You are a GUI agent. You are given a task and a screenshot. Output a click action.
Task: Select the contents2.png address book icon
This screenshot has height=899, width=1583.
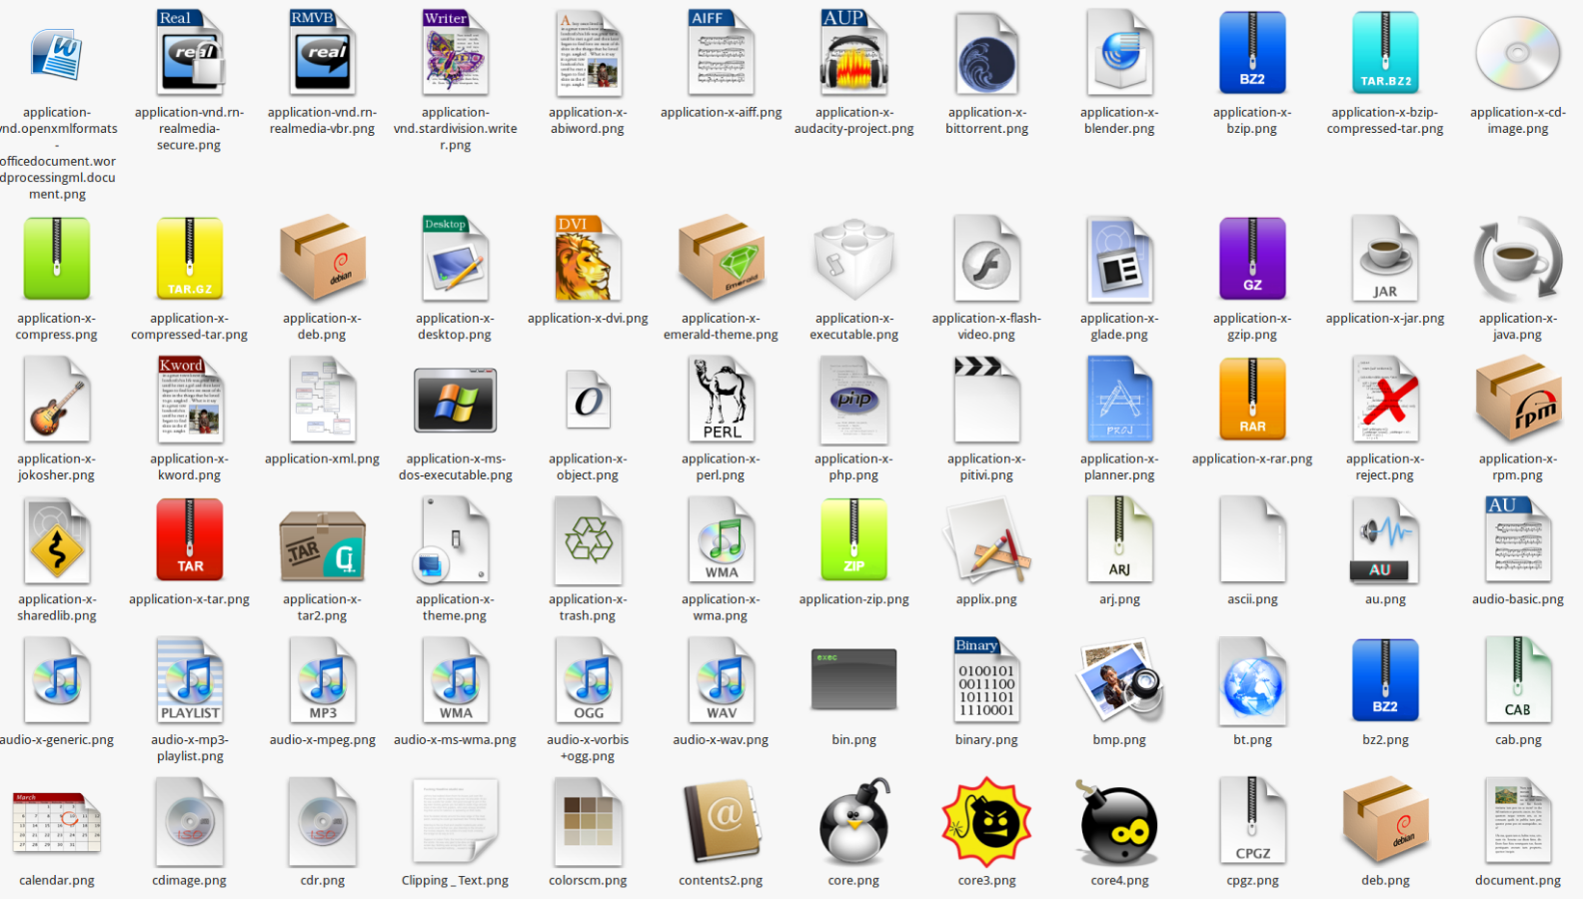pyautogui.click(x=721, y=822)
